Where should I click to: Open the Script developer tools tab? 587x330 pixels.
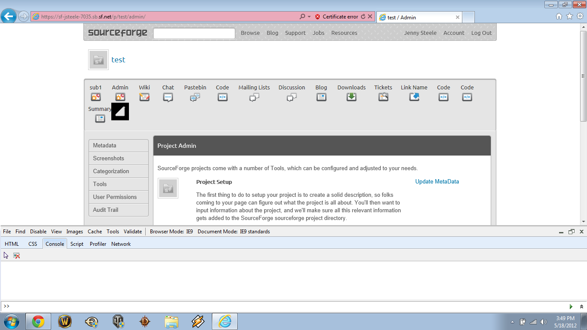click(77, 244)
